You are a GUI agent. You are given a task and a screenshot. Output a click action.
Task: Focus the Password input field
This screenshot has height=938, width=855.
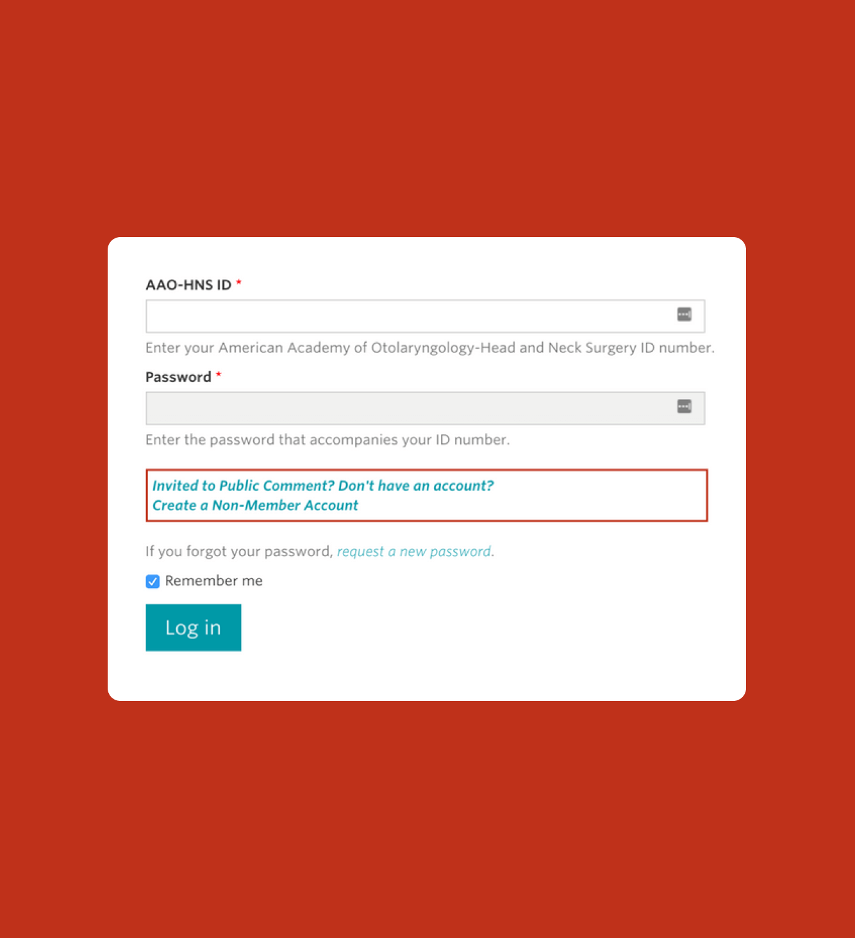pos(385,407)
